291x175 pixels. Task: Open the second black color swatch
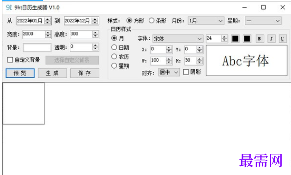(247, 39)
